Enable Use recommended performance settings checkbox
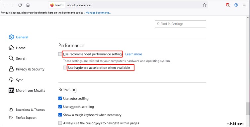This screenshot has height=127, width=250. (60, 54)
